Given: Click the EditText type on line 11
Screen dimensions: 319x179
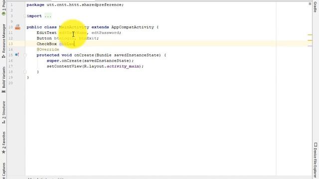Looking at the screenshot, I should click(x=46, y=33).
